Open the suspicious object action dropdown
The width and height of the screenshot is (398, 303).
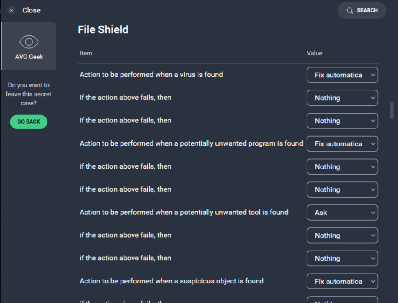pyautogui.click(x=342, y=281)
